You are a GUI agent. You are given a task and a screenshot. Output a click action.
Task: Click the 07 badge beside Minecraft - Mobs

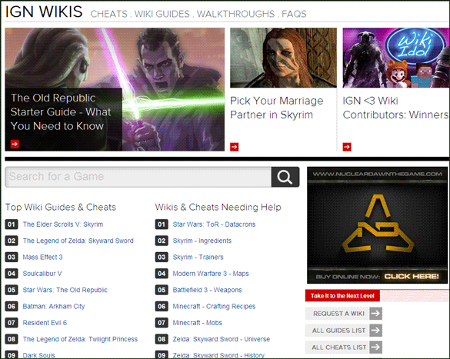pyautogui.click(x=162, y=323)
